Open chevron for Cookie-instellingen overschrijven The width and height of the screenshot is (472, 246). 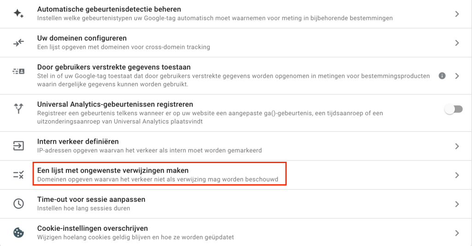(x=457, y=233)
